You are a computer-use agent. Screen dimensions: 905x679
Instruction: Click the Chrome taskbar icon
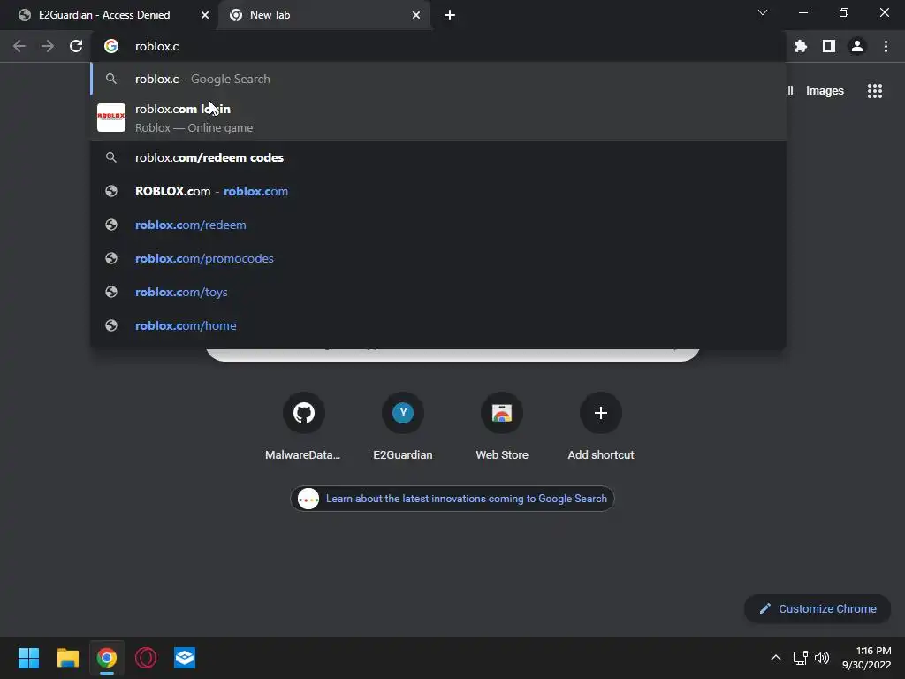107,658
